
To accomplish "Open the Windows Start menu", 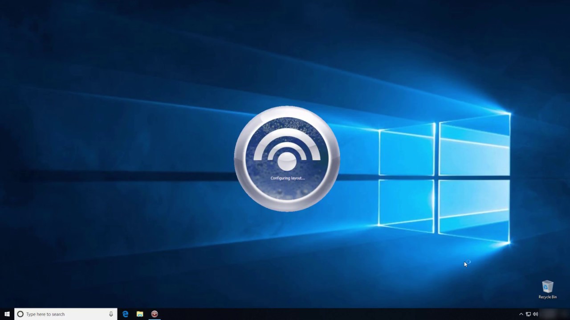I will point(7,314).
